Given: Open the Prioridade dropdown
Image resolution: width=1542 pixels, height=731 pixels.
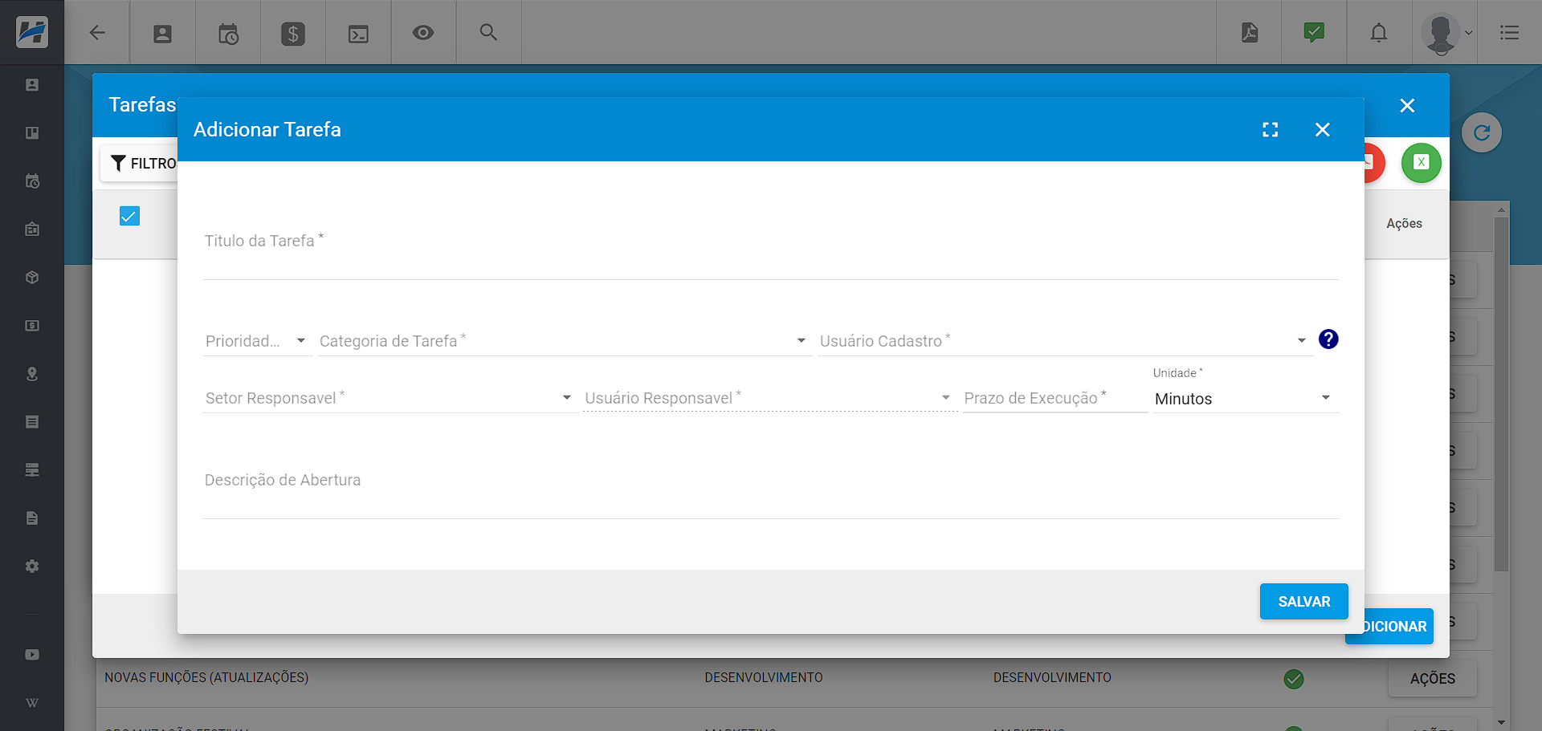Looking at the screenshot, I should (256, 341).
